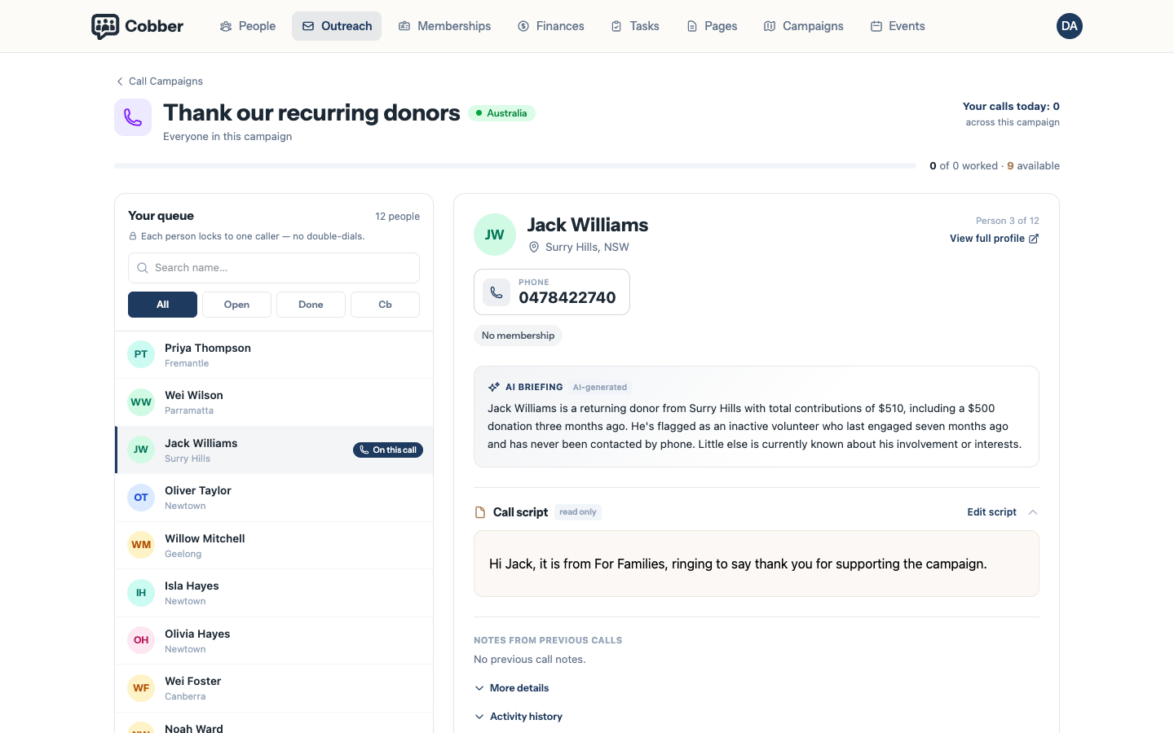Click the No membership tag
This screenshot has width=1174, height=733.
pyautogui.click(x=518, y=336)
